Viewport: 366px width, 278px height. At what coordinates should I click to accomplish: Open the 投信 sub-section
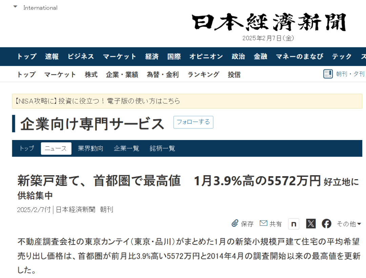(234, 74)
